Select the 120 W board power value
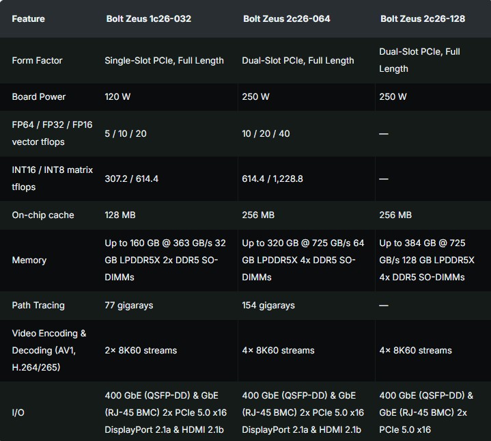This screenshot has height=441, width=491. (x=117, y=96)
